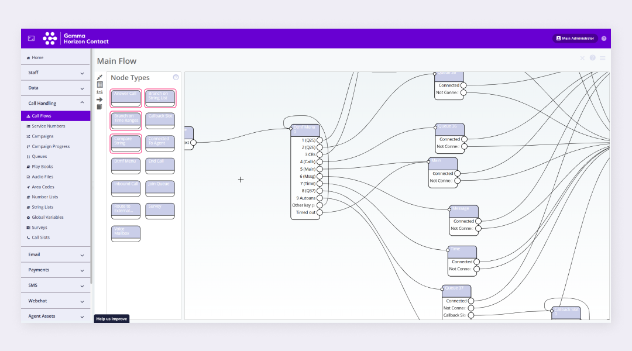The height and width of the screenshot is (351, 632).
Task: Expand the Webchat sidebar section
Action: (x=56, y=301)
